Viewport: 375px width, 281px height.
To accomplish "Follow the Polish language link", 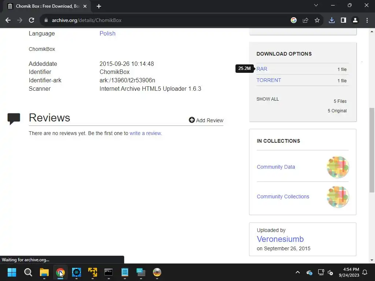I will [x=107, y=33].
